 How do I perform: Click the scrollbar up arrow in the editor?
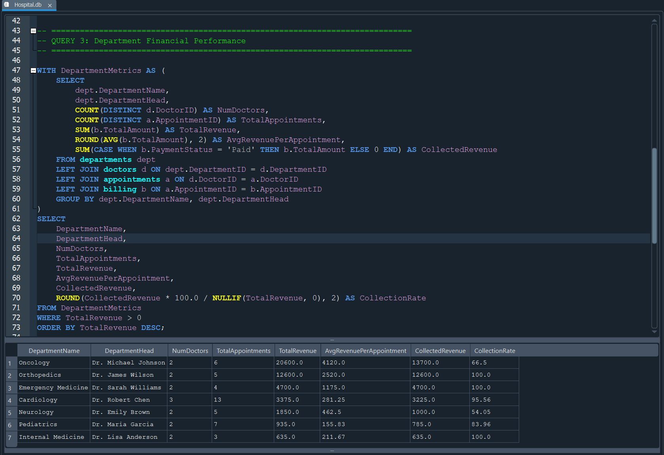pos(654,20)
